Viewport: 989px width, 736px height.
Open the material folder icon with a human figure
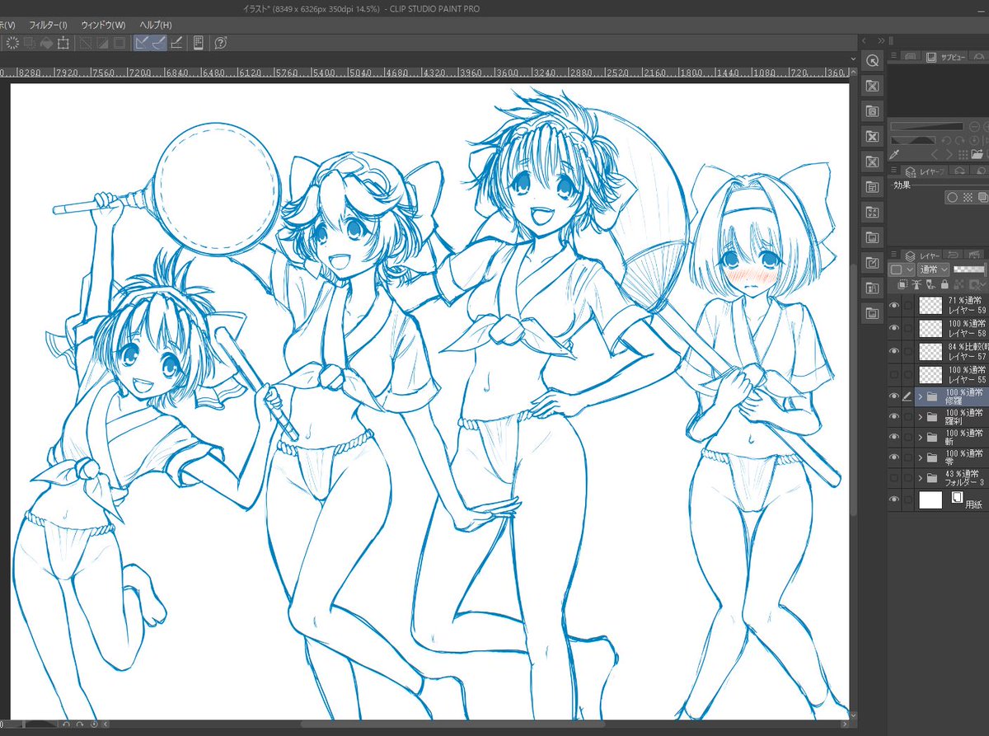tap(872, 288)
